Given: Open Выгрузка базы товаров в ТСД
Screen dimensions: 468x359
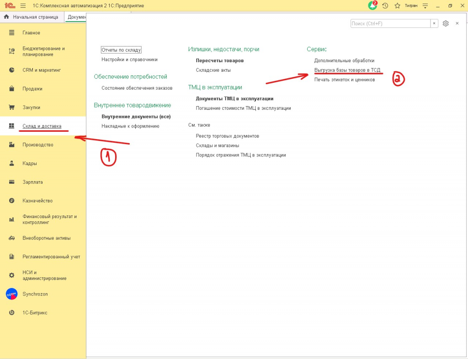Looking at the screenshot, I should click(x=347, y=70).
